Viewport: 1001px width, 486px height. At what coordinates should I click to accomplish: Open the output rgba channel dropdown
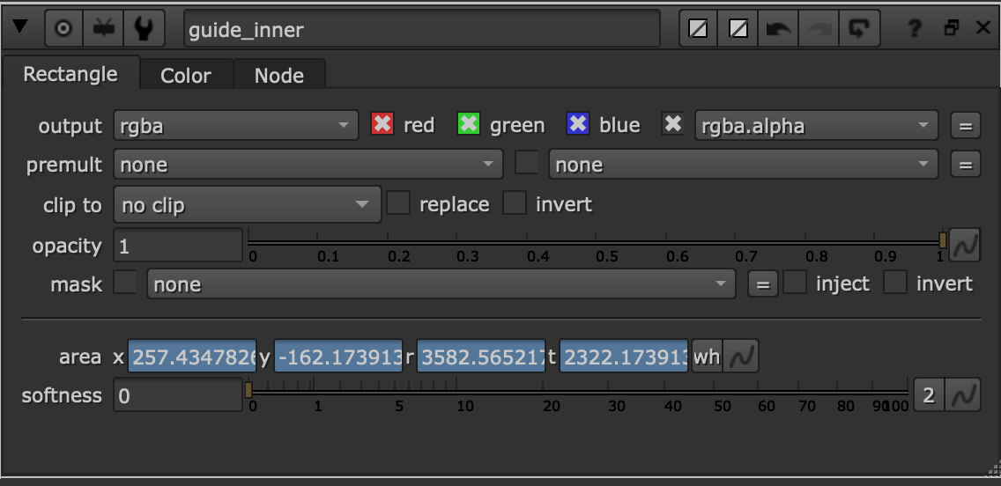pyautogui.click(x=235, y=126)
